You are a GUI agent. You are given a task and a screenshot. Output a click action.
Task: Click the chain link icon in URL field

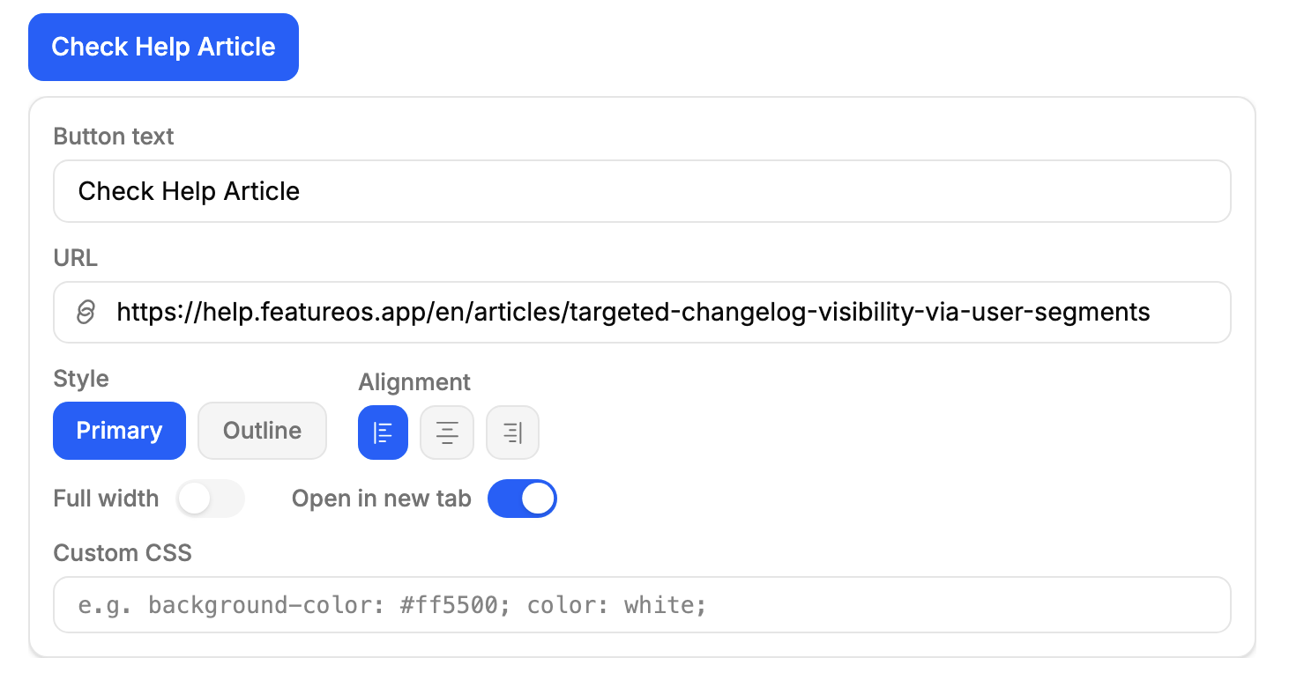(x=86, y=312)
